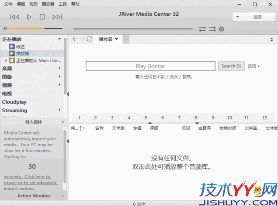Sort by the 流派 column header

point(186,128)
